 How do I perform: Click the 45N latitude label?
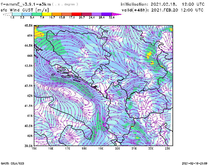point(30,36)
